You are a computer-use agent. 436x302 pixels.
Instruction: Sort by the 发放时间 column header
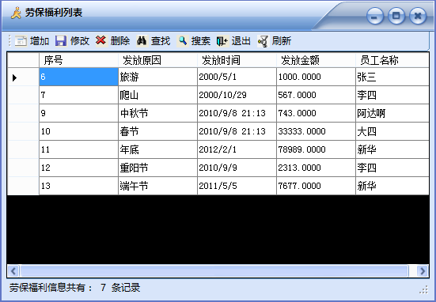pyautogui.click(x=237, y=60)
